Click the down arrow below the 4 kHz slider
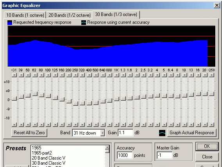222x167 pixels. click(157, 124)
